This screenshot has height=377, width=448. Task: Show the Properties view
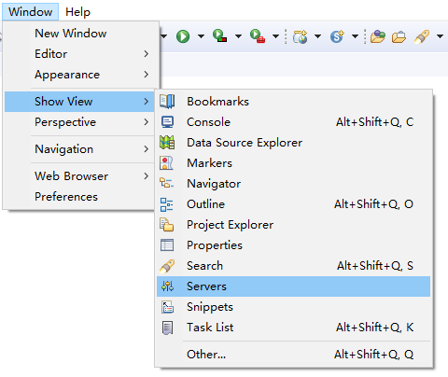click(x=293, y=245)
